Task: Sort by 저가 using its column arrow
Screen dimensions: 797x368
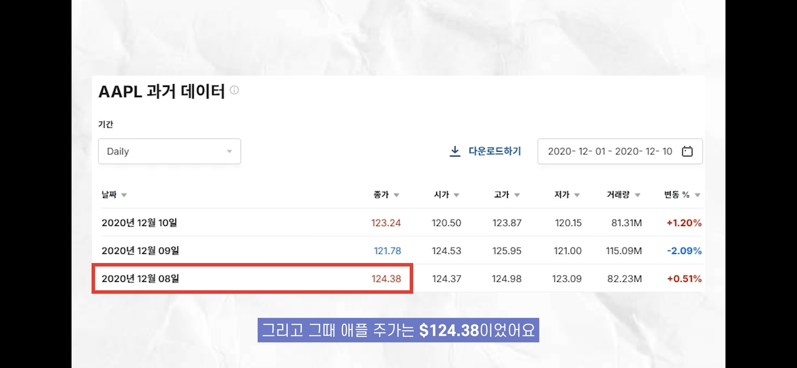Action: click(x=576, y=195)
